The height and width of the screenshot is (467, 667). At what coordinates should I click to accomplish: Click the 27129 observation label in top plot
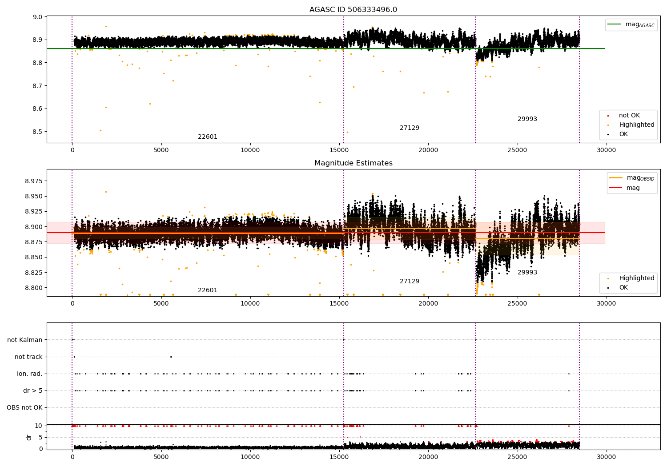[410, 128]
